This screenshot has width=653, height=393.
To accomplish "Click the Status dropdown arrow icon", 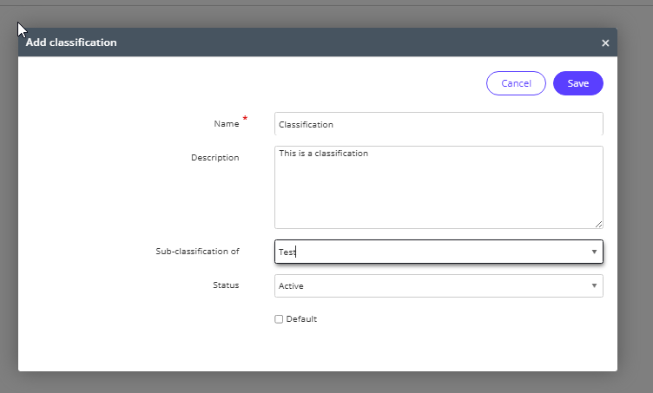I will (594, 285).
